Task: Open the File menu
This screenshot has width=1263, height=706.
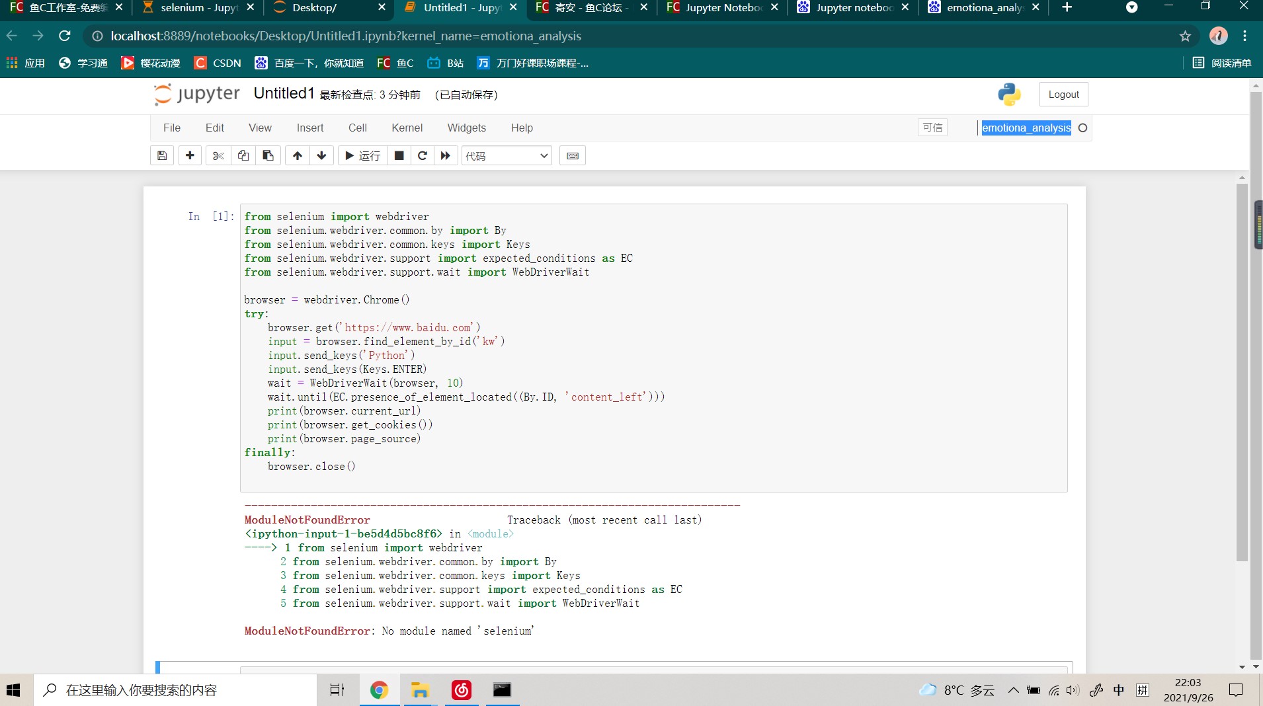Action: click(x=172, y=128)
